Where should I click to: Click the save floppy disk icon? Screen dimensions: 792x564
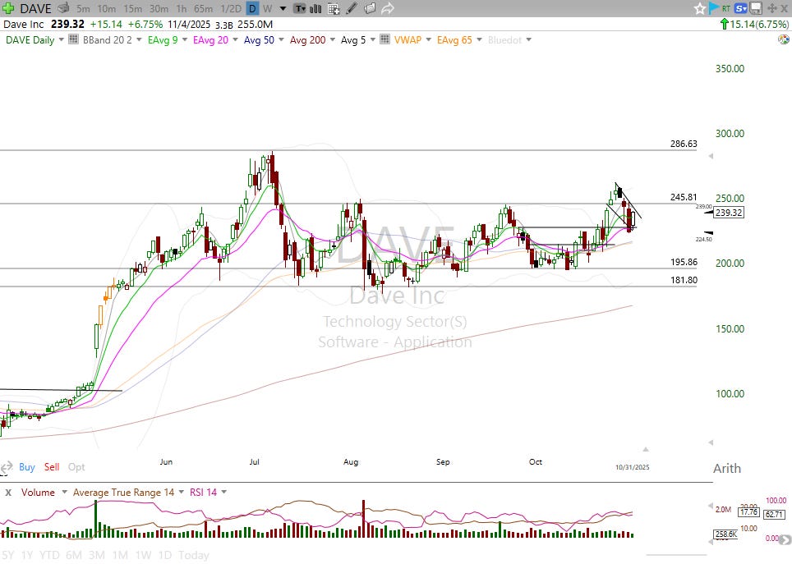click(x=756, y=8)
